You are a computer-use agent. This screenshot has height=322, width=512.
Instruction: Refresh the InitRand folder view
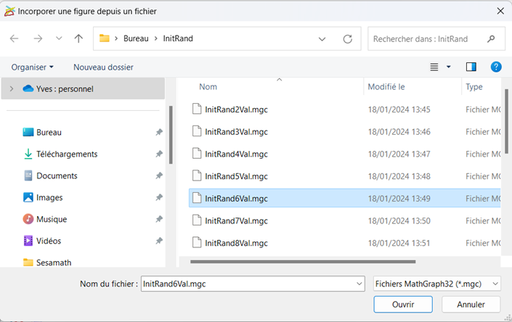point(347,38)
